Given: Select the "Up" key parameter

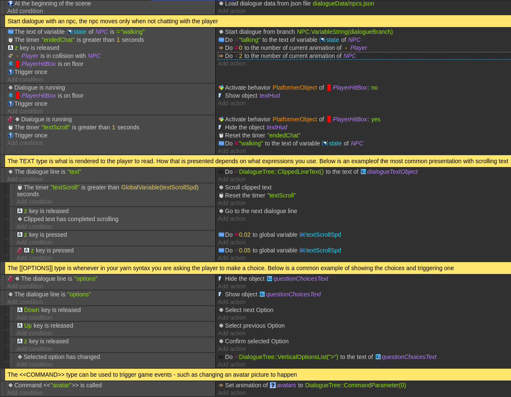Looking at the screenshot, I should (x=28, y=326).
